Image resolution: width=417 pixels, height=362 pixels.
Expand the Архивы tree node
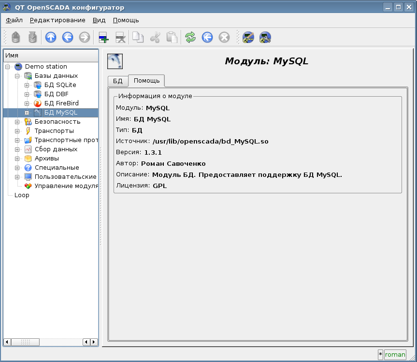coord(17,159)
